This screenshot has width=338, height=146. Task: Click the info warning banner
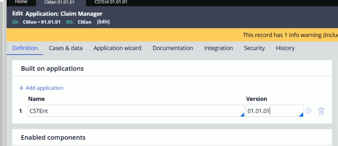click(x=172, y=35)
